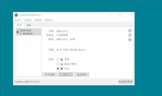Click the 更改密码 button
162x96 pixels.
click(x=82, y=75)
